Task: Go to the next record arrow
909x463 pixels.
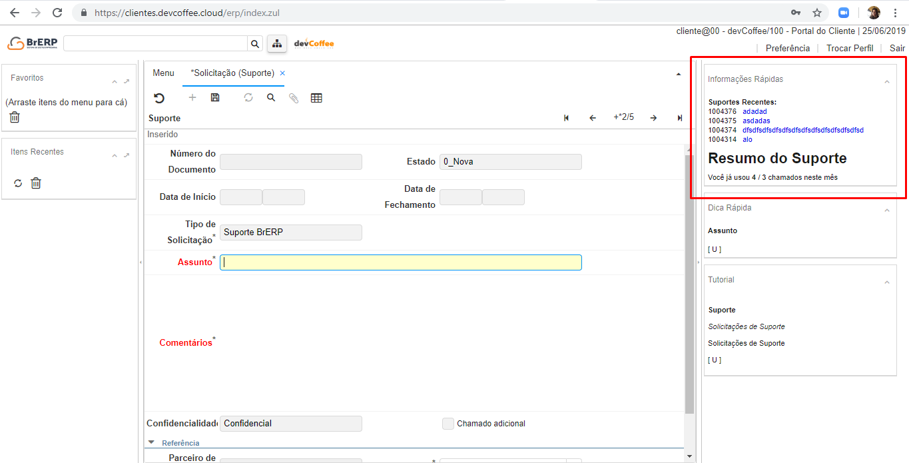Action: (x=653, y=118)
